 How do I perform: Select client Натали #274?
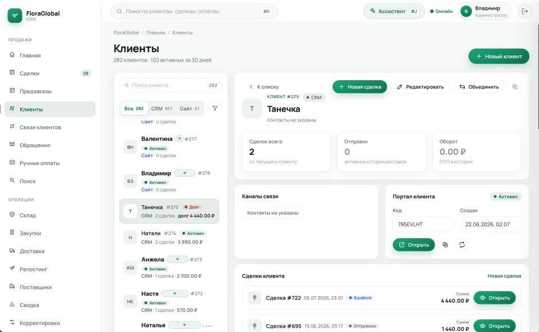[169, 238]
